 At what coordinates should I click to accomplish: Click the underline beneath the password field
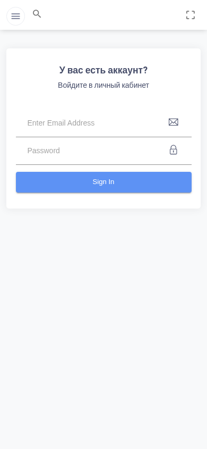[x=103, y=165]
